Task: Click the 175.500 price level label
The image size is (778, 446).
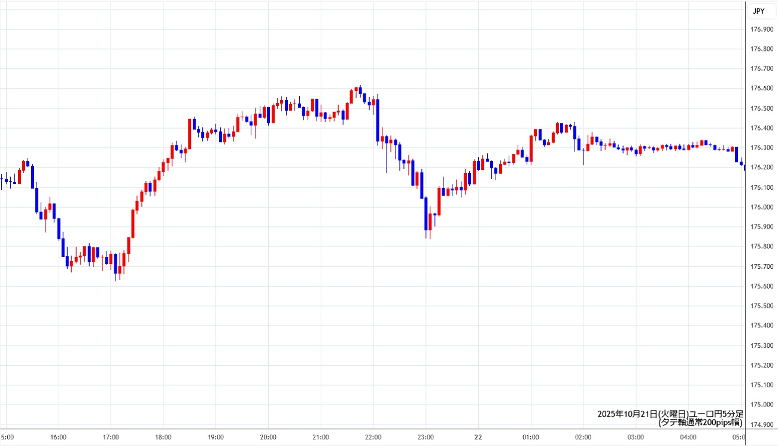Action: 762,306
